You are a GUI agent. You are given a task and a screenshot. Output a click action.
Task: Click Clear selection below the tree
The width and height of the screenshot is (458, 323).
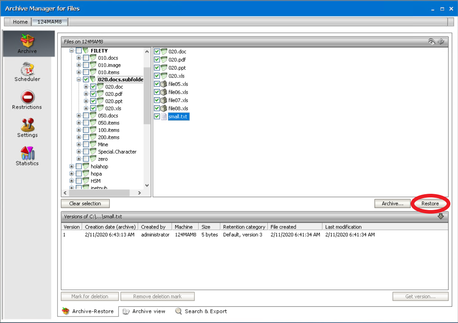tap(85, 203)
